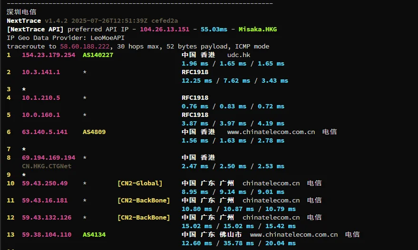
Task: Click the 59.43.16.181 address
Action: point(45,200)
